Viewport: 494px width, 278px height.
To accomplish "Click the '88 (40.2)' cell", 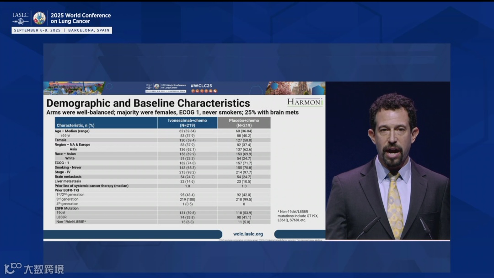I will click(x=244, y=136).
